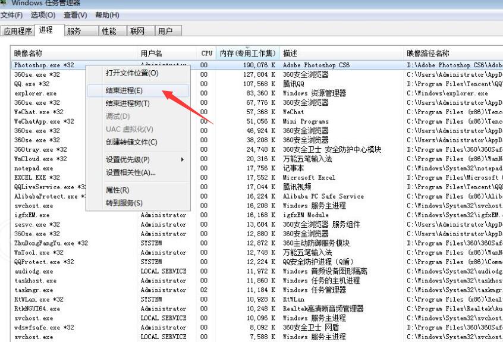
Task: Select the WnCloud.exe *32 process
Action: click(x=40, y=159)
